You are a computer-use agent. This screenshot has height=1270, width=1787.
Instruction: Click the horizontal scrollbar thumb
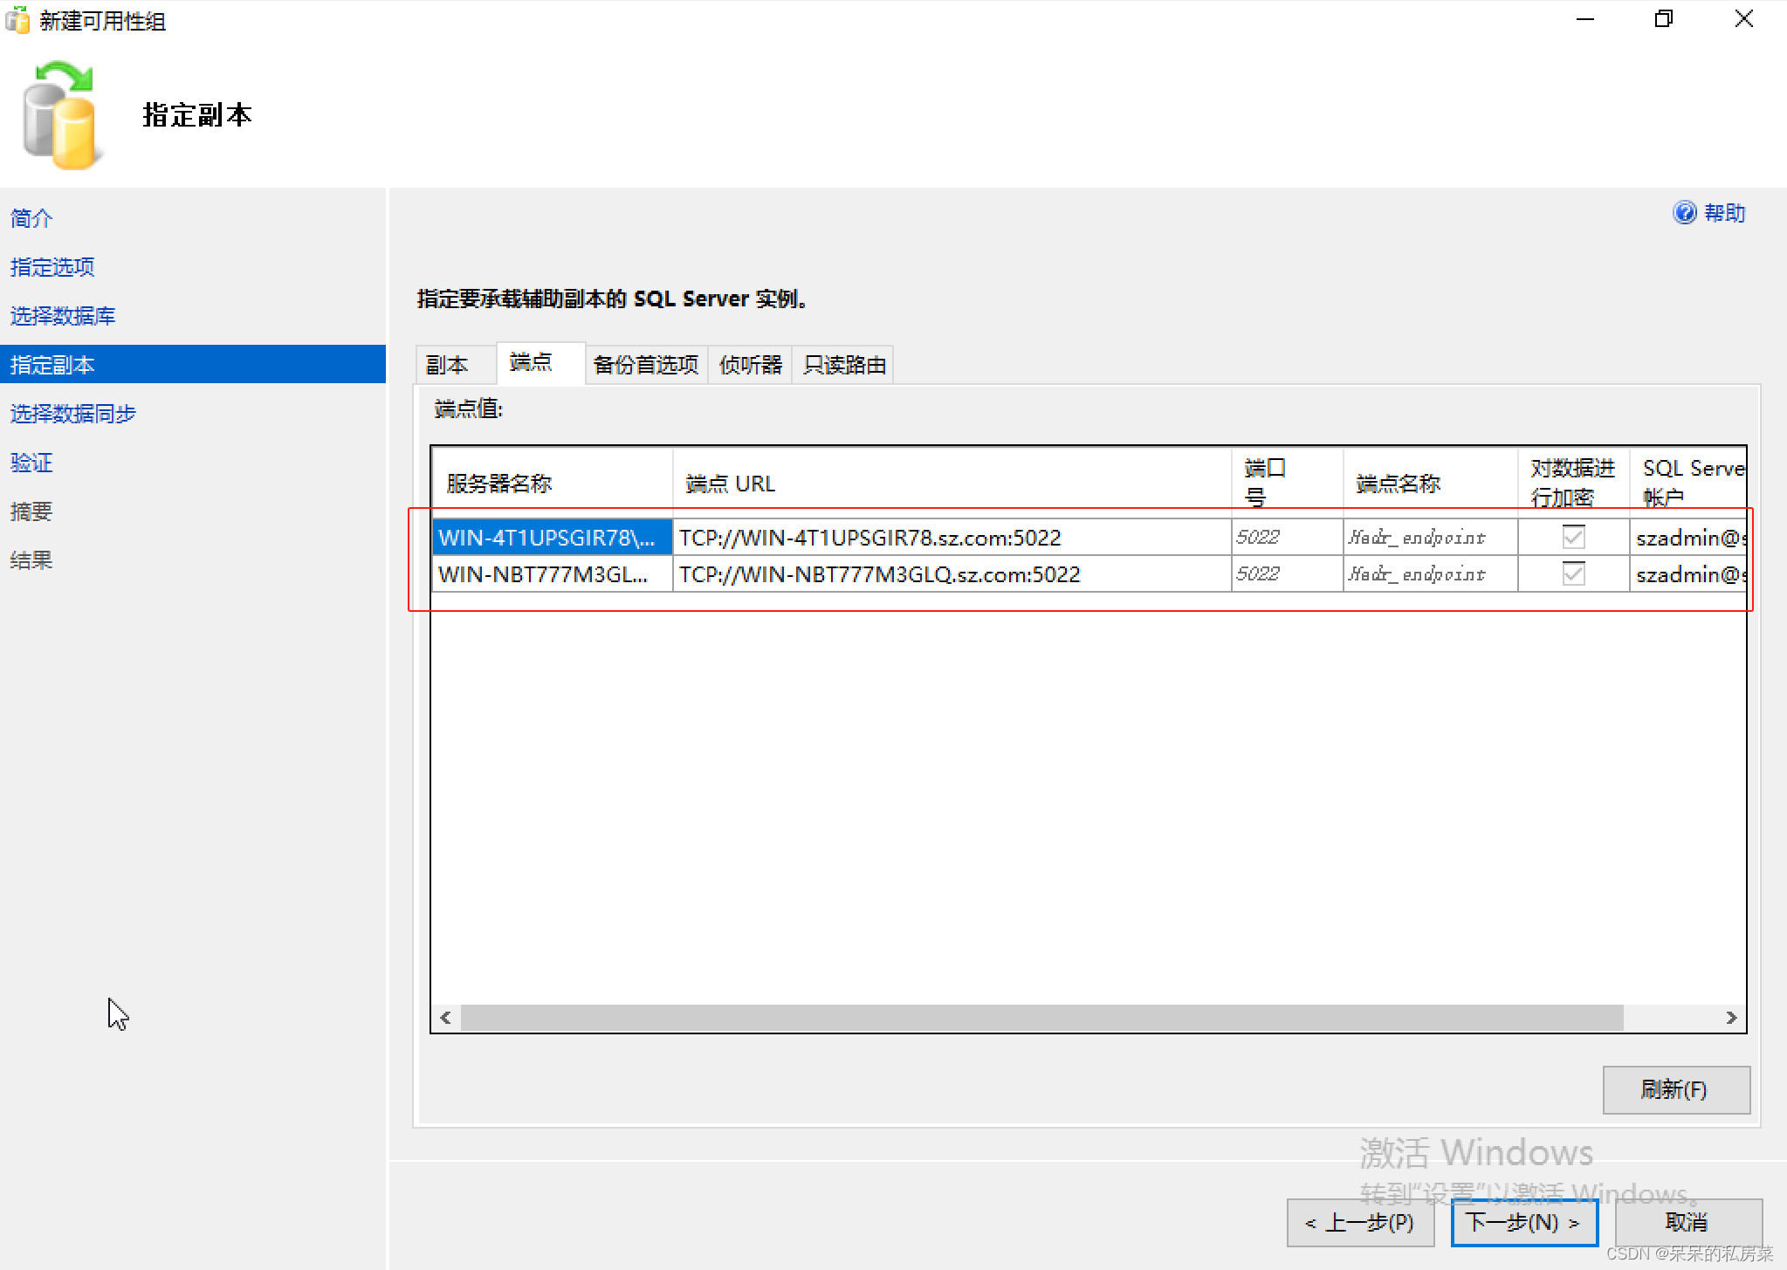(1041, 1018)
